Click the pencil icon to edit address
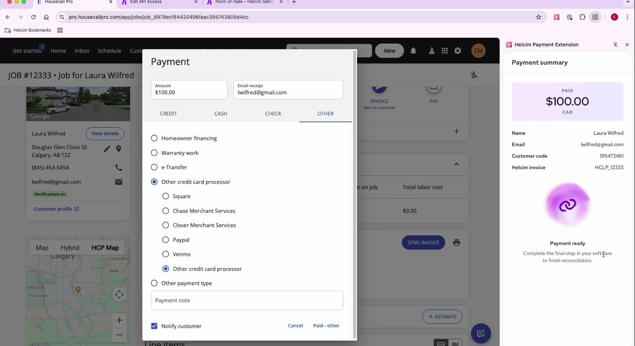 tap(107, 149)
